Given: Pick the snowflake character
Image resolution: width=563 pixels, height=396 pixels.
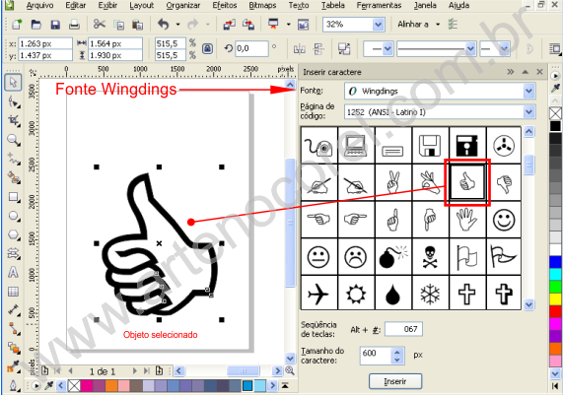Looking at the screenshot, I should 430,294.
